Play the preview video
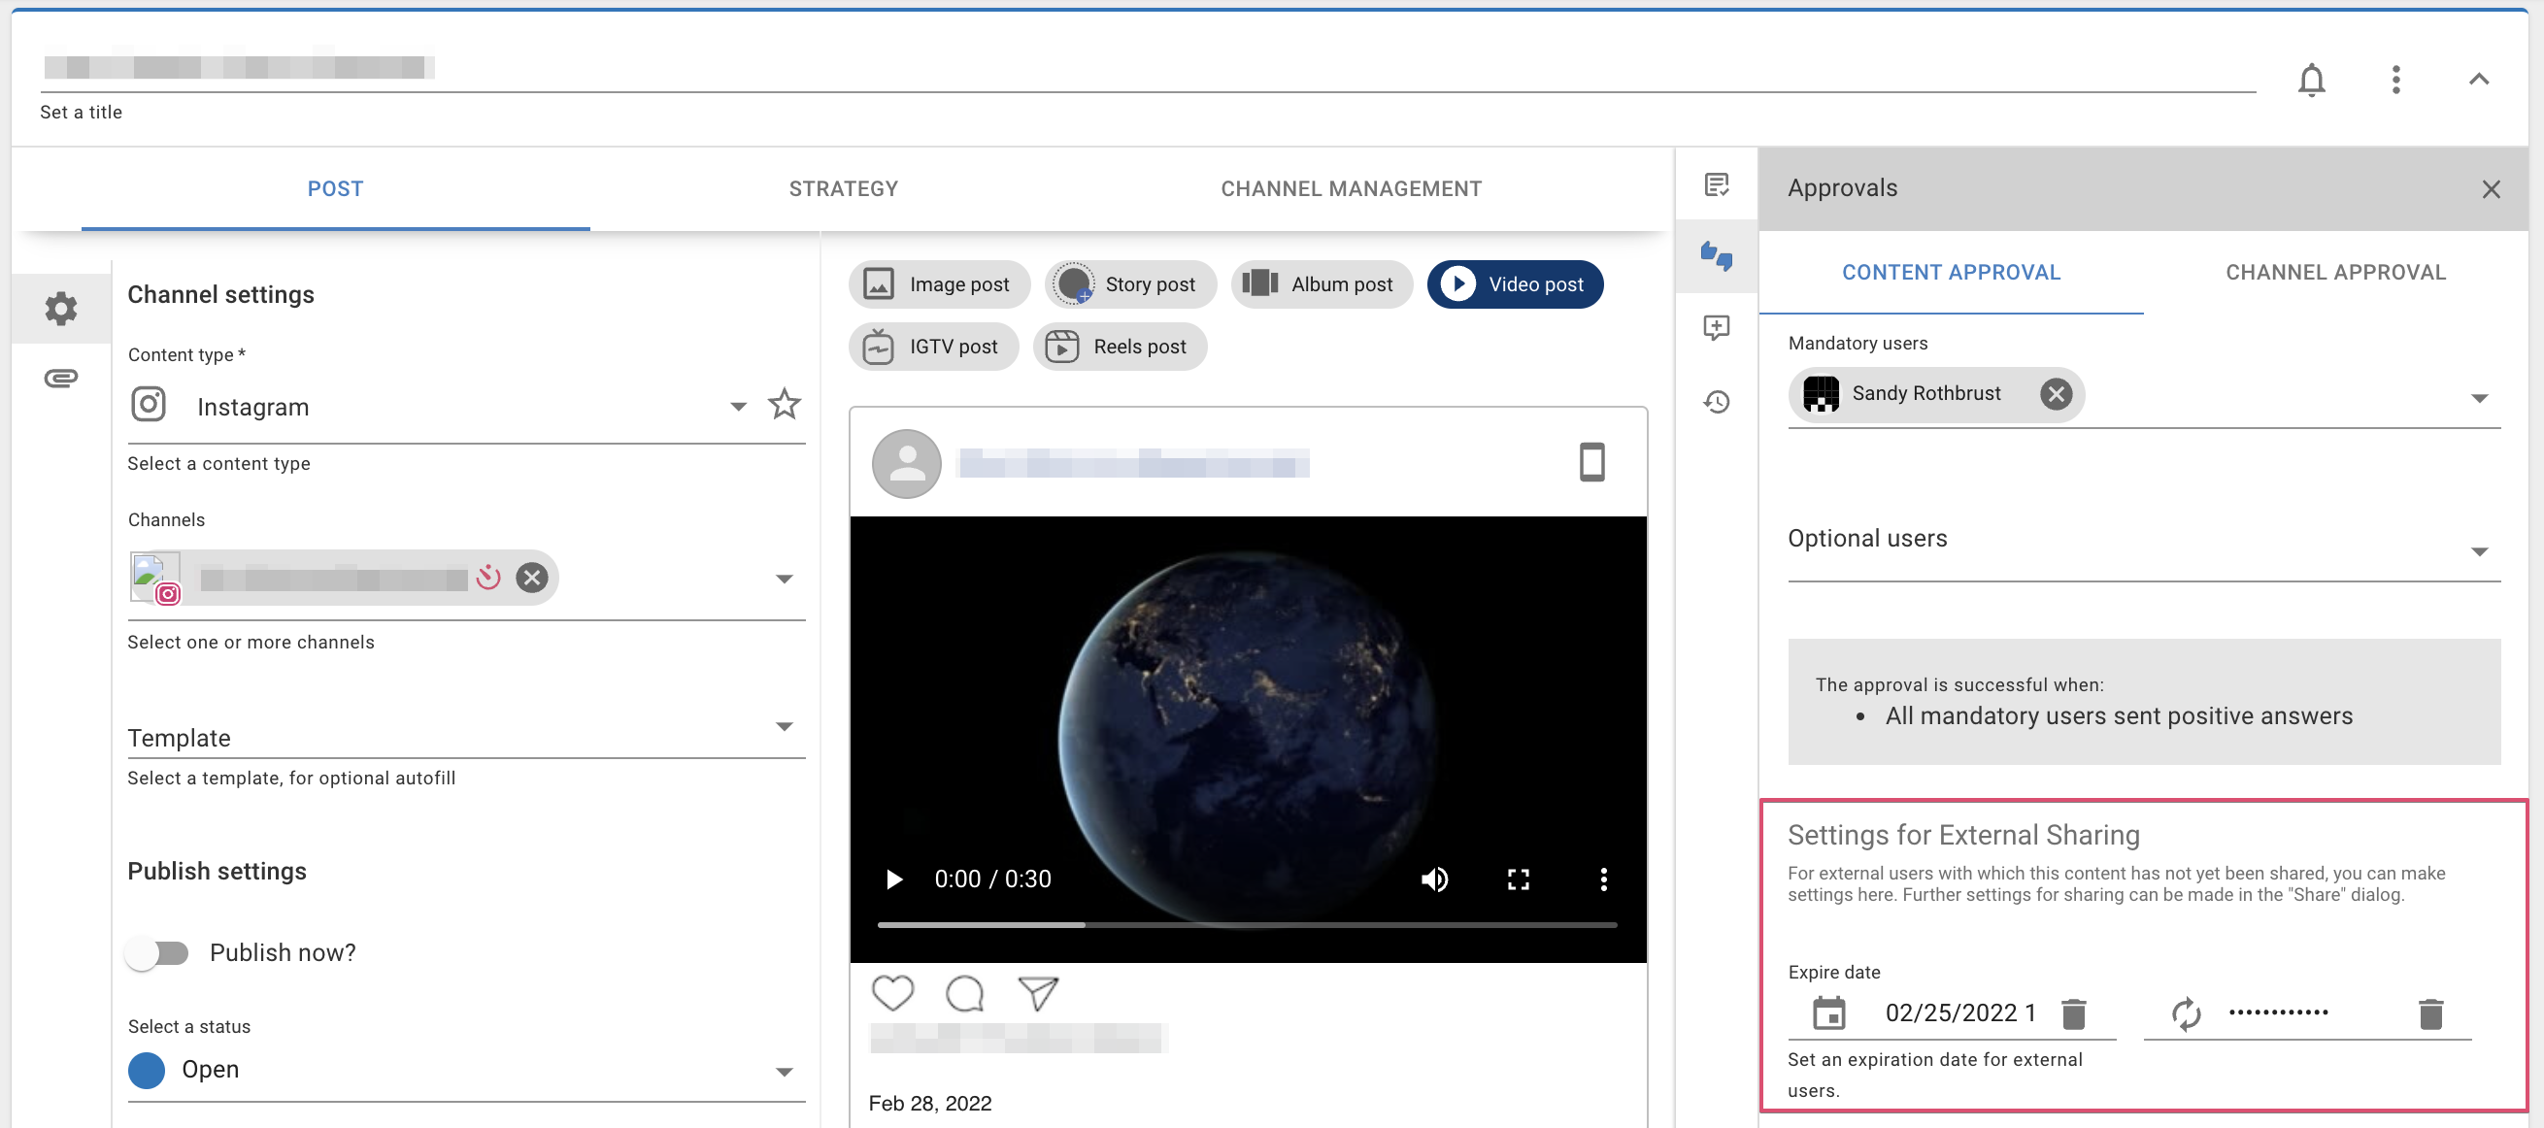2544x1128 pixels. tap(893, 879)
